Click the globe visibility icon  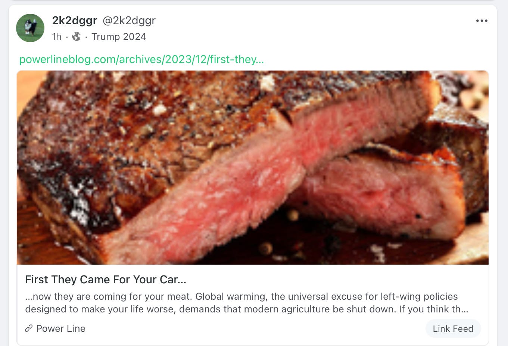[77, 37]
